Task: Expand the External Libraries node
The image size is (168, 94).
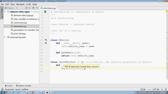Action: tap(5, 37)
